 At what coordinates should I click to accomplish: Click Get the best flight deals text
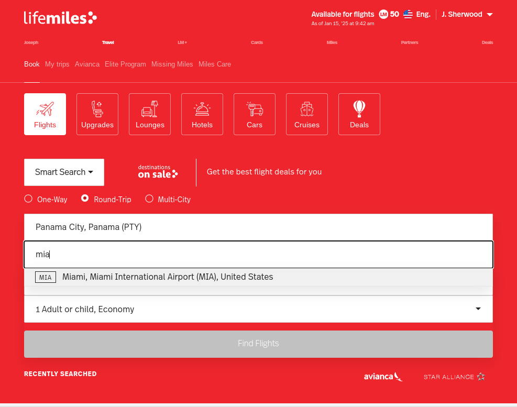(x=264, y=172)
